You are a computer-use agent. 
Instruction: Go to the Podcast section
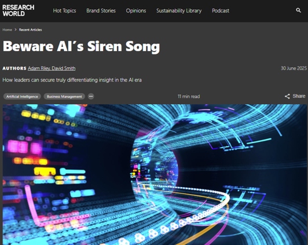click(x=221, y=10)
